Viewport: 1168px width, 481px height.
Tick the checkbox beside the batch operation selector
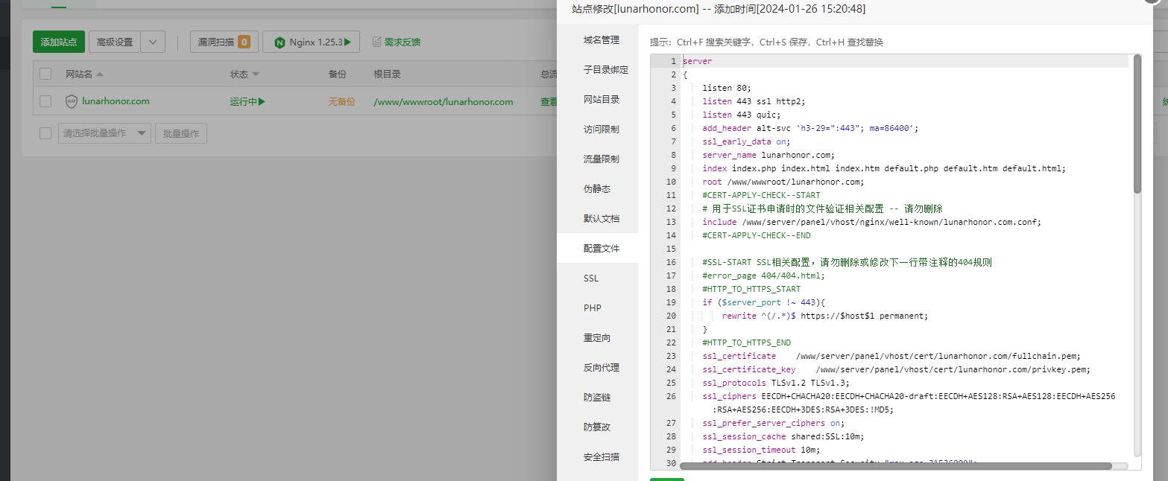click(x=45, y=133)
